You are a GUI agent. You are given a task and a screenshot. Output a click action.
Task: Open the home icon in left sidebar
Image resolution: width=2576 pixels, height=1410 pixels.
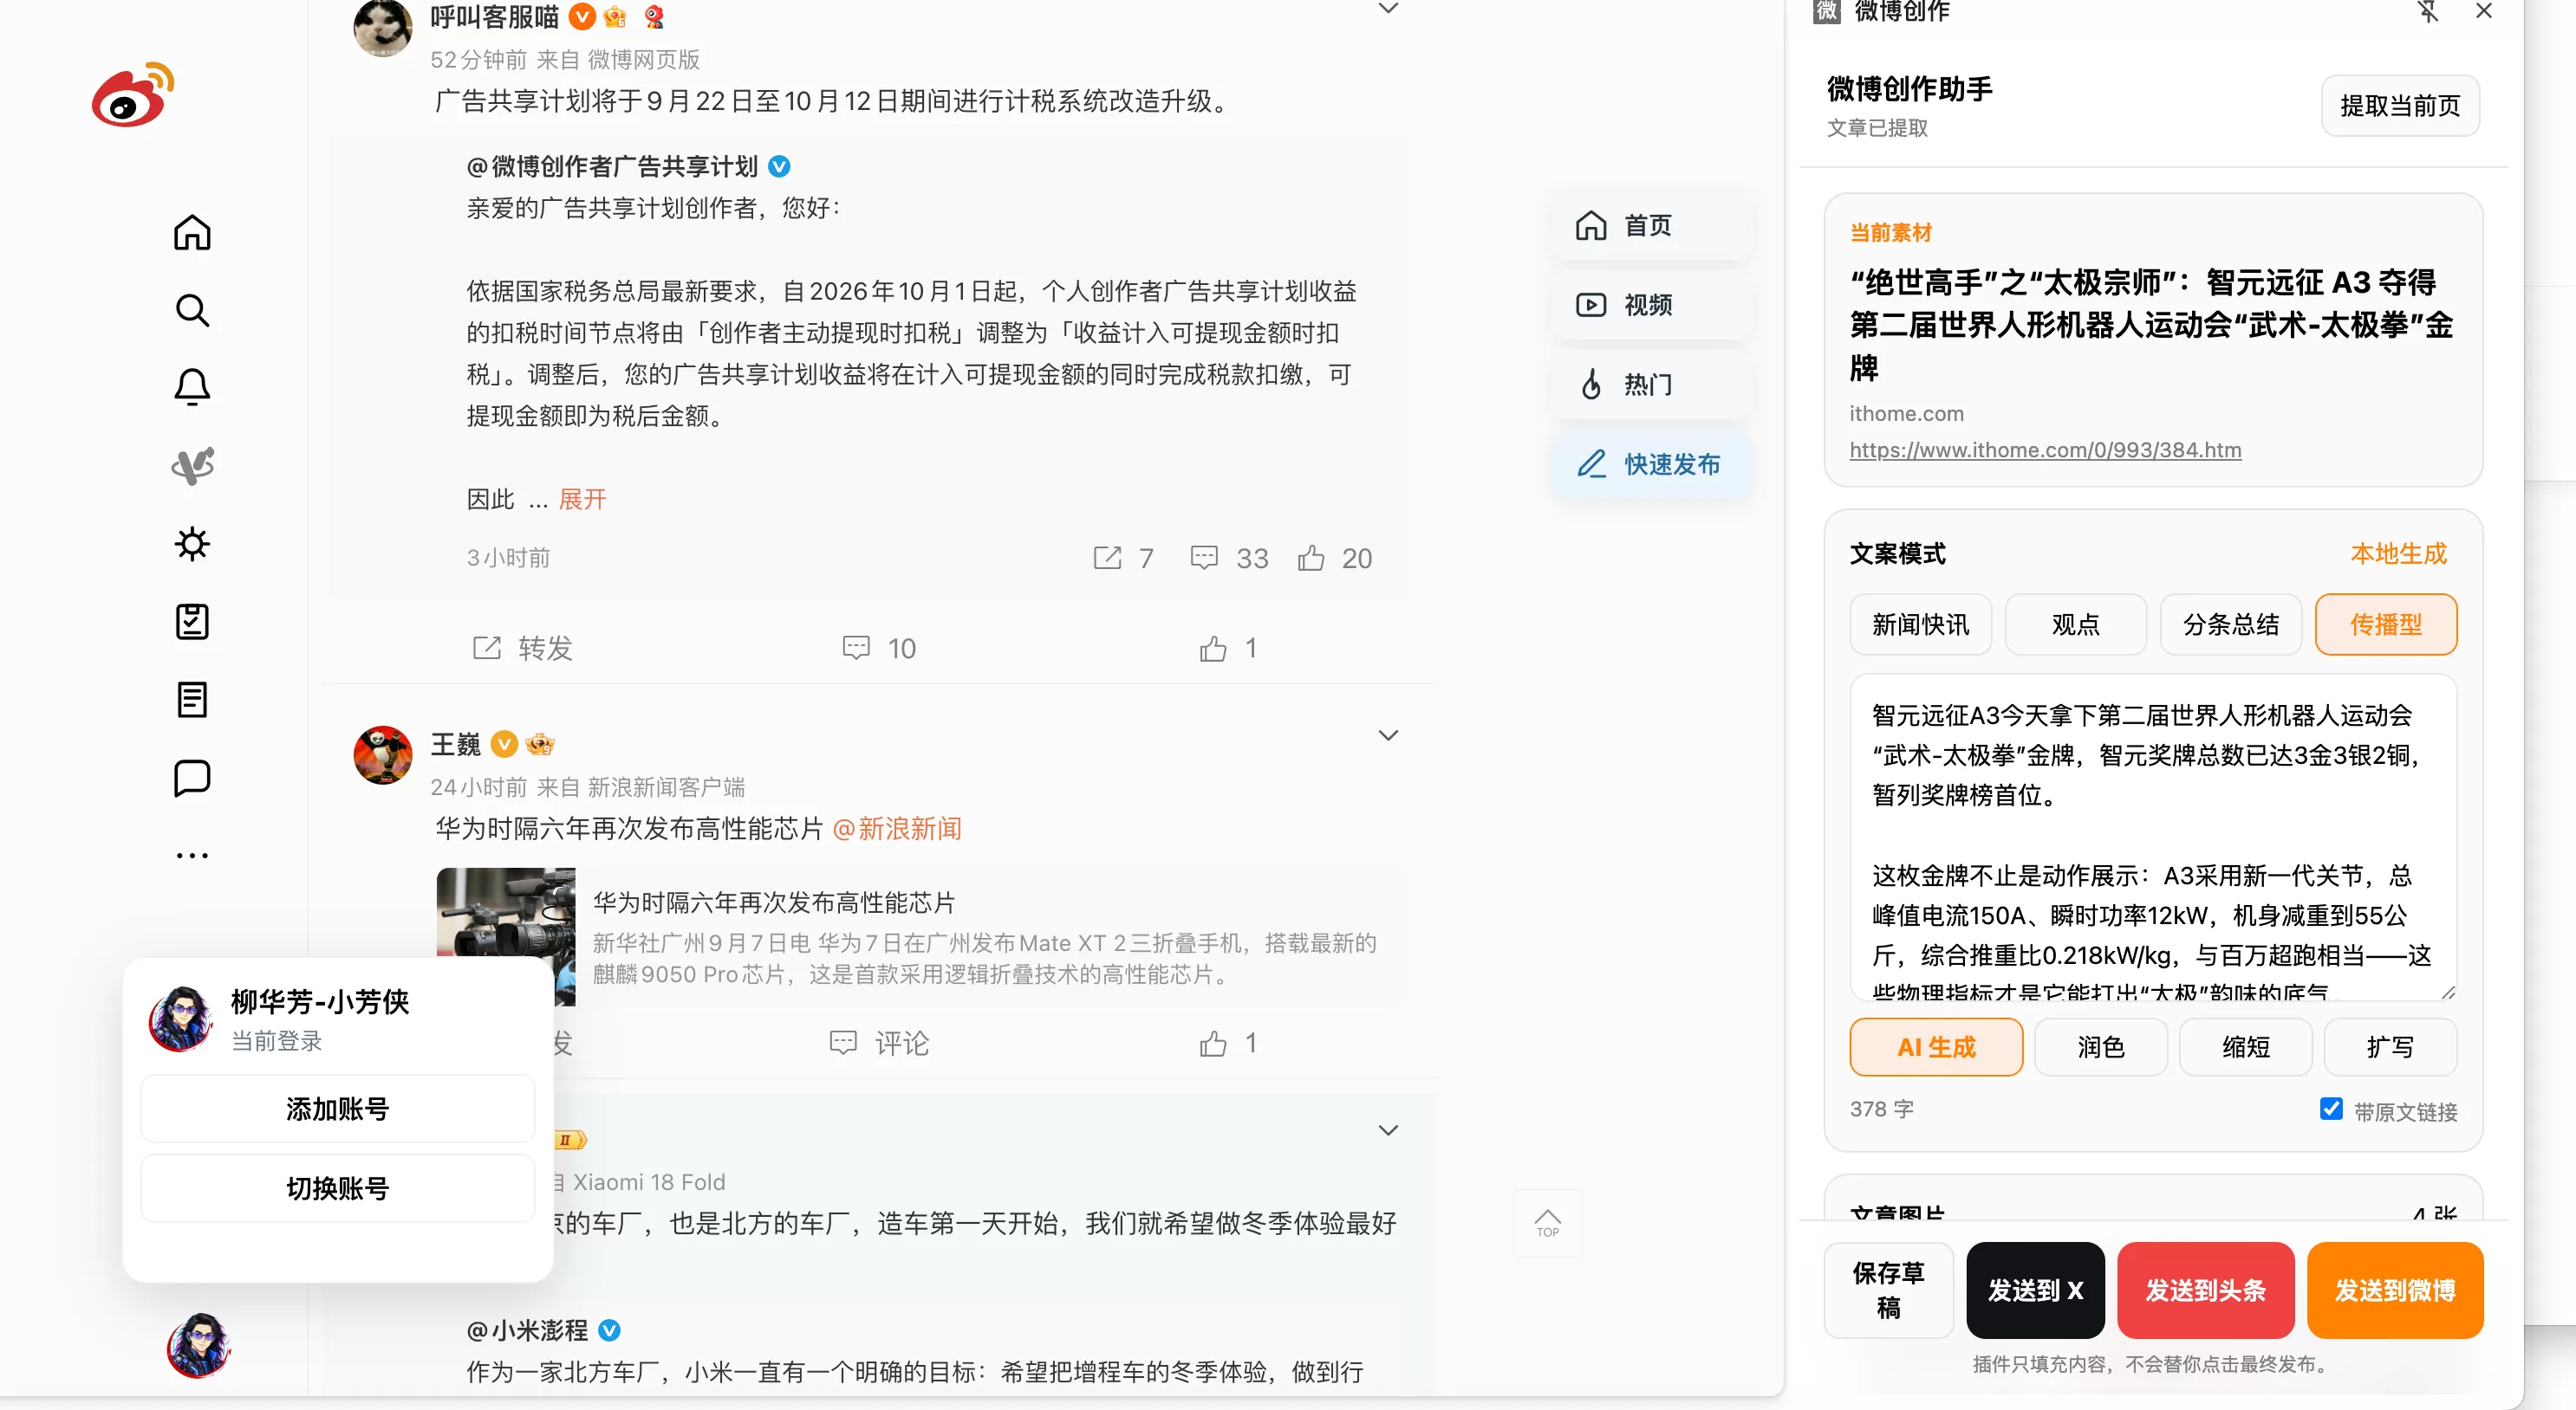point(192,232)
